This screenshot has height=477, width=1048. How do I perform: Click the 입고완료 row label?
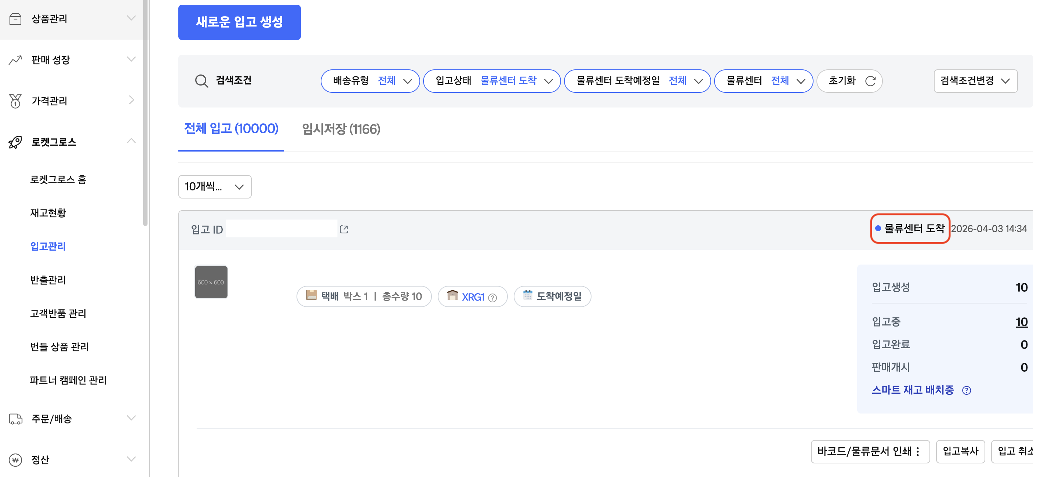891,345
